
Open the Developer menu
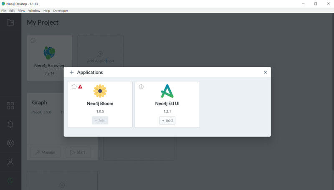tap(61, 11)
